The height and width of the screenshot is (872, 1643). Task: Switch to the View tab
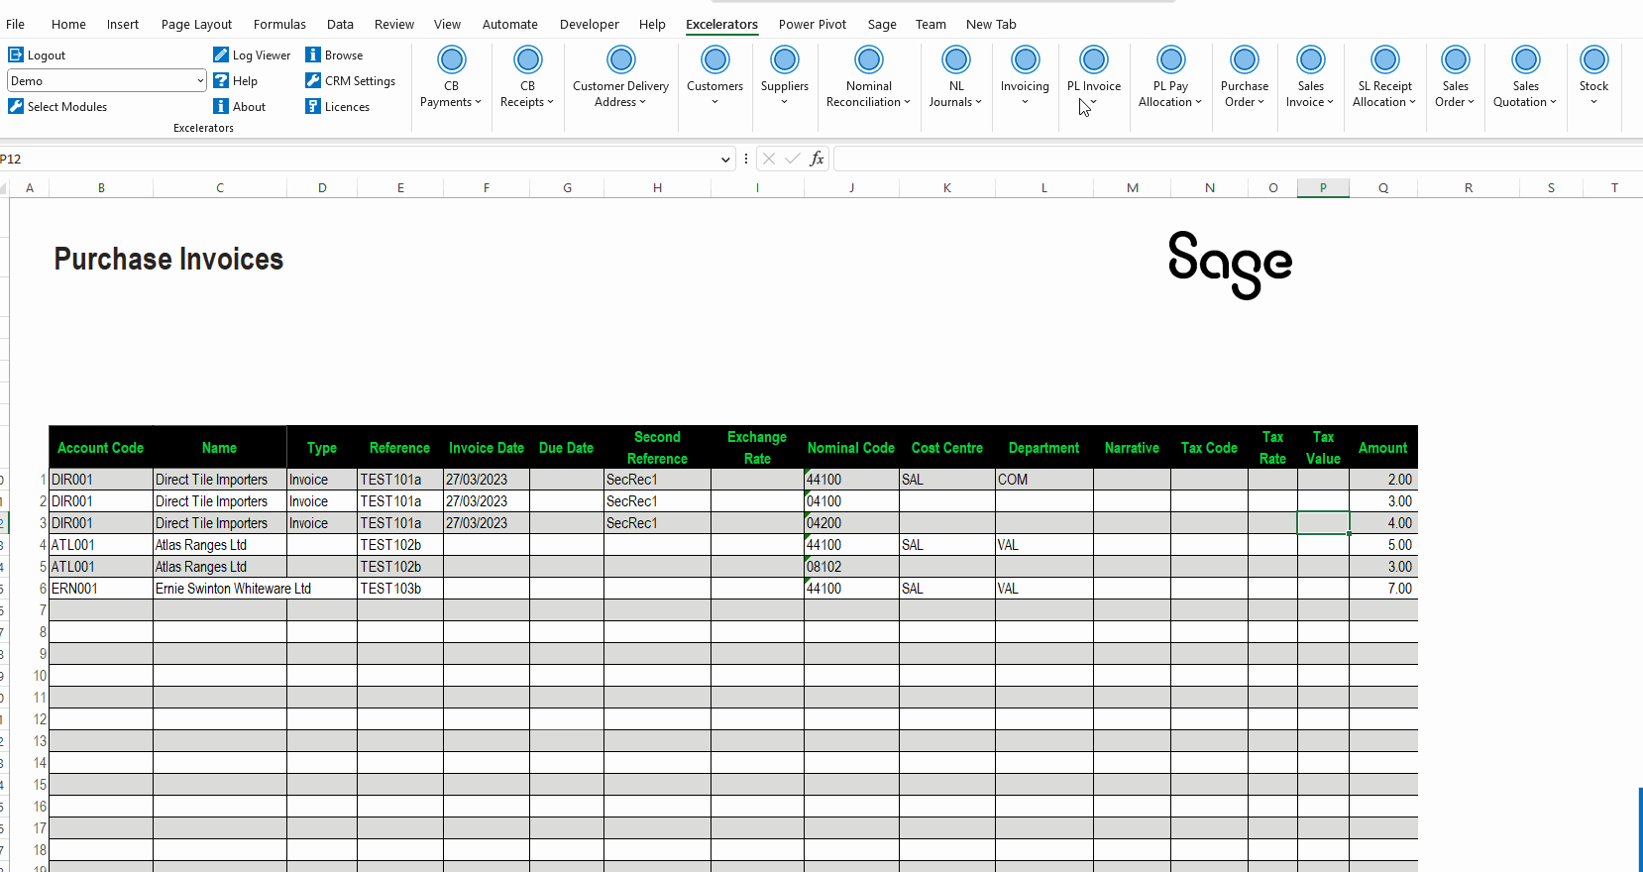point(447,24)
